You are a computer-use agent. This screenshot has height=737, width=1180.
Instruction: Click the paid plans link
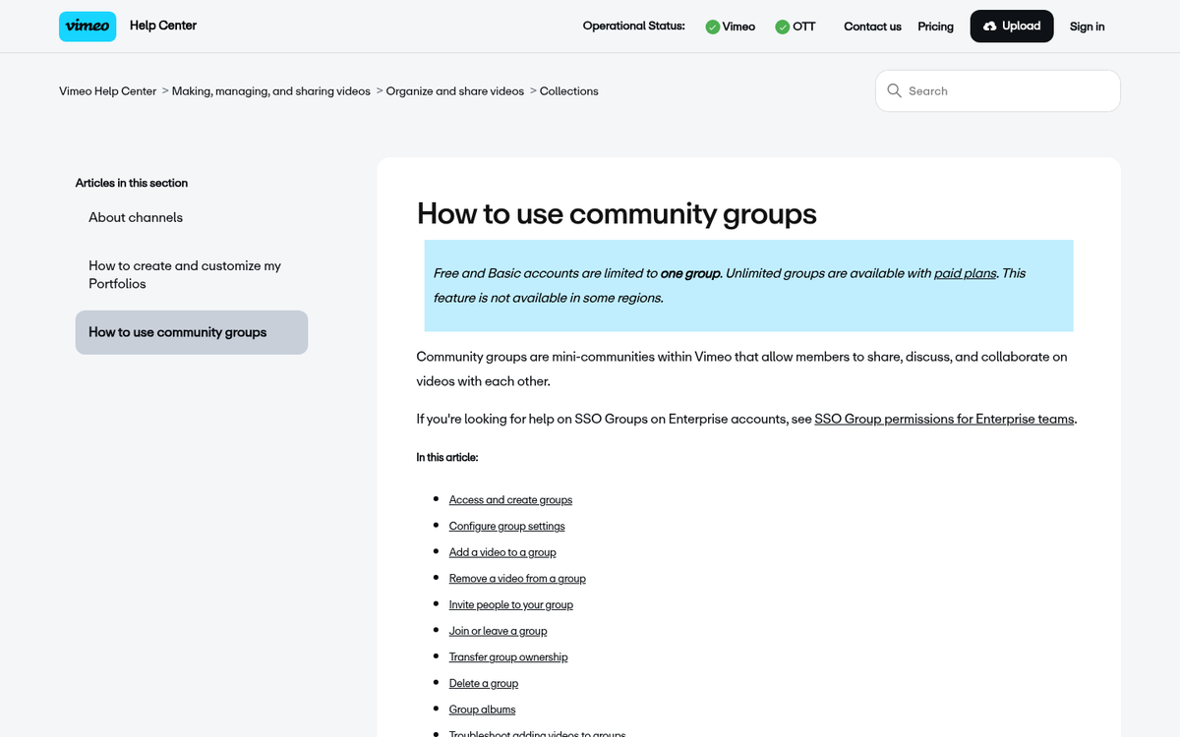(x=965, y=273)
